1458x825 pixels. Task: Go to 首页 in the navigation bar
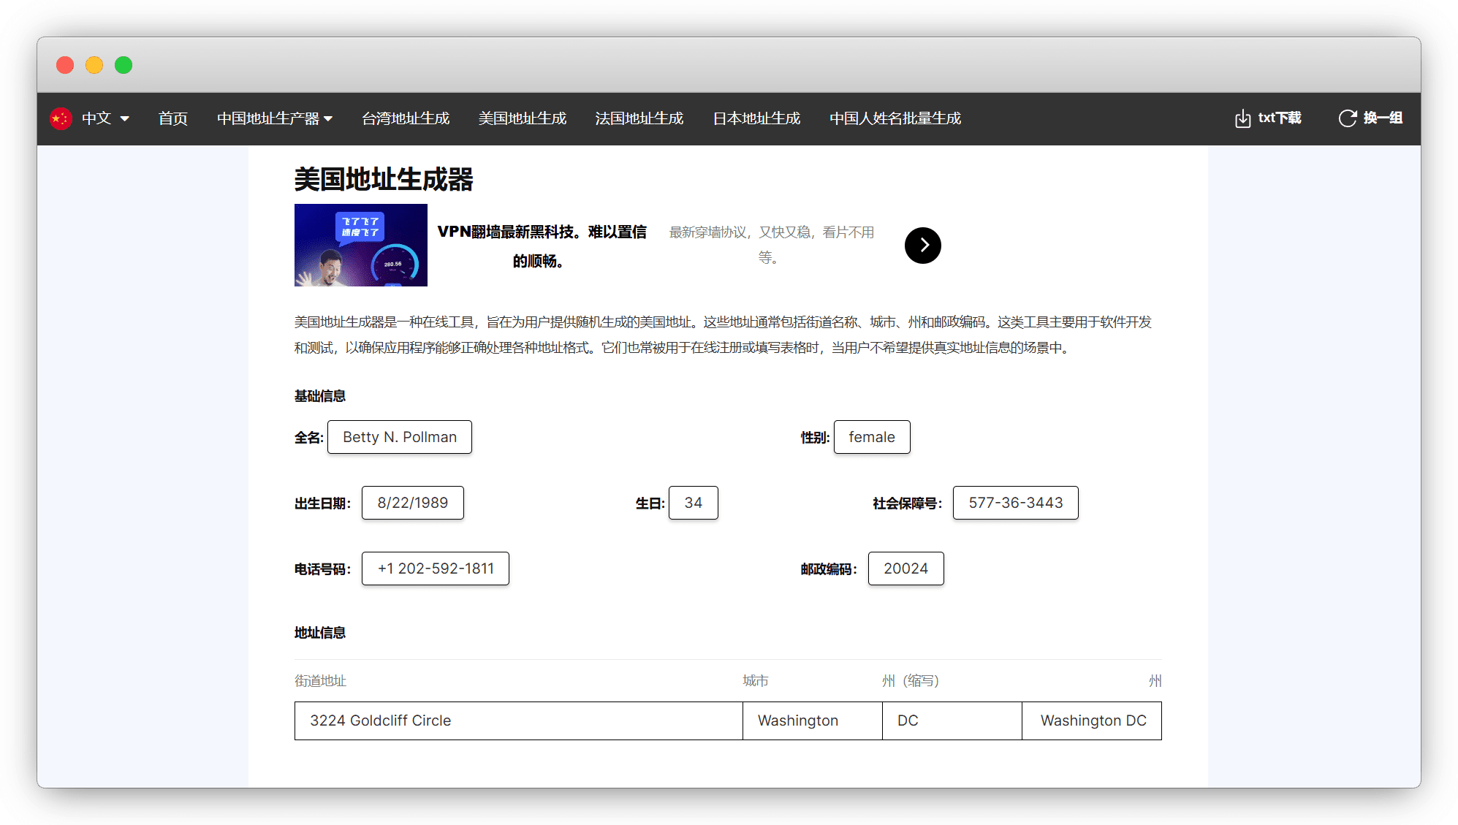pos(173,118)
